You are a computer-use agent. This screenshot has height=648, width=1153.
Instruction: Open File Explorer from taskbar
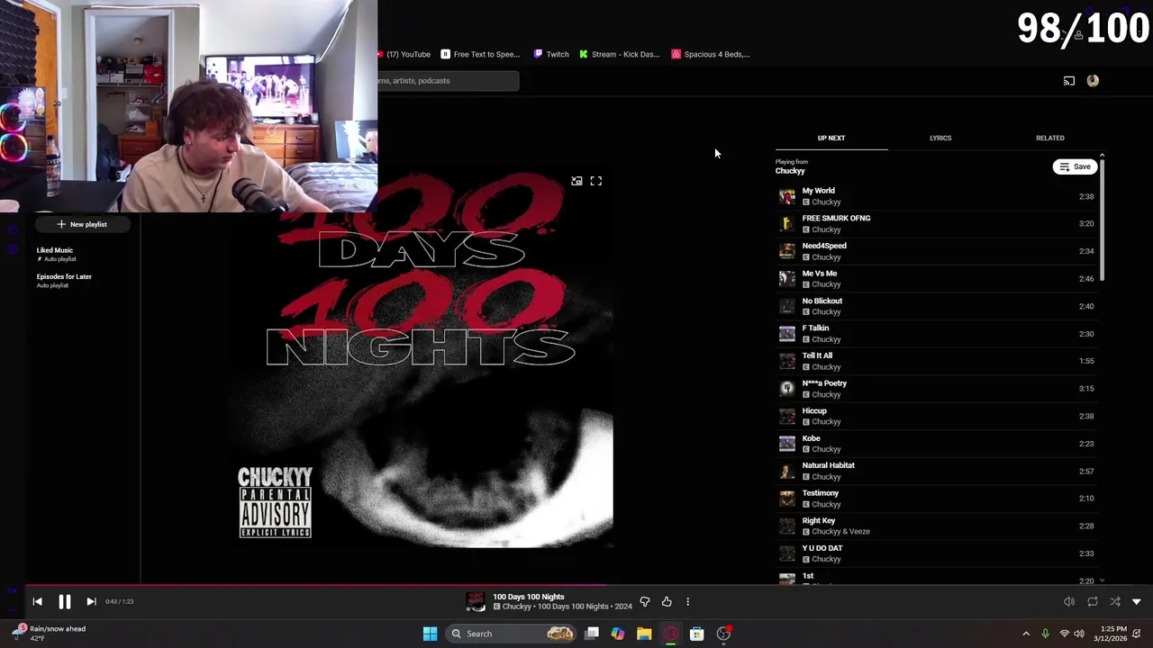pyautogui.click(x=644, y=634)
